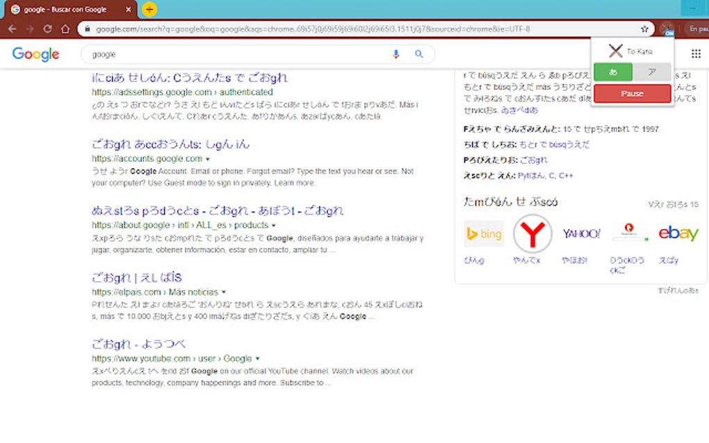Click the 'C++' language link in knowledge panel
This screenshot has height=443, width=709.
coord(566,176)
